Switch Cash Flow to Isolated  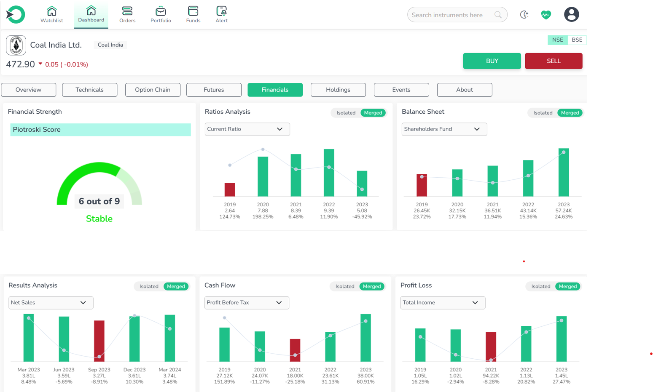(x=344, y=286)
